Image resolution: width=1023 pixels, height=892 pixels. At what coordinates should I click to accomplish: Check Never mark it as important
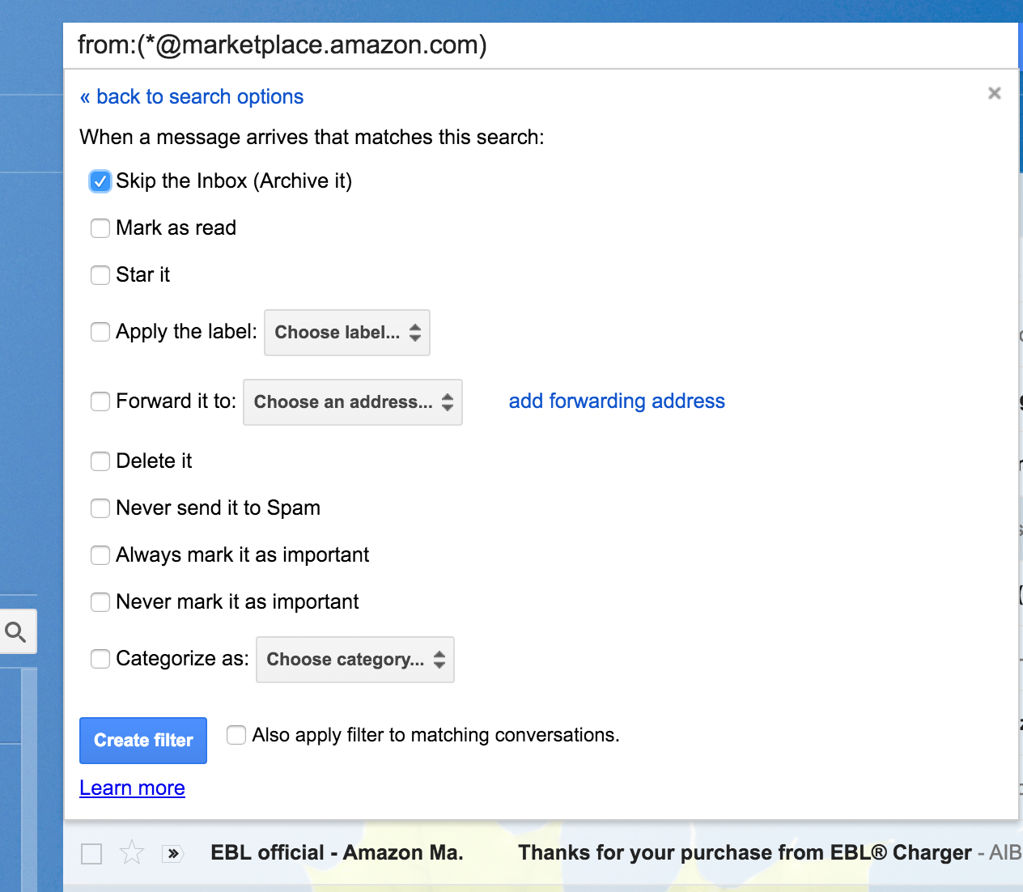tap(100, 602)
